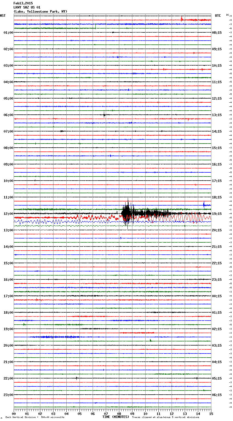
Task: Select the 16:00 MST row label
Action: [x=8, y=280]
